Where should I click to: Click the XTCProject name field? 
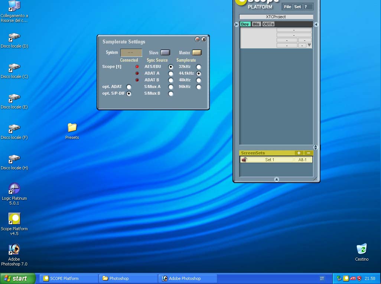pyautogui.click(x=276, y=17)
